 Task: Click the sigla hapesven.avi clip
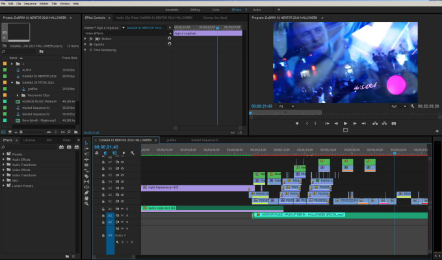click(x=198, y=188)
